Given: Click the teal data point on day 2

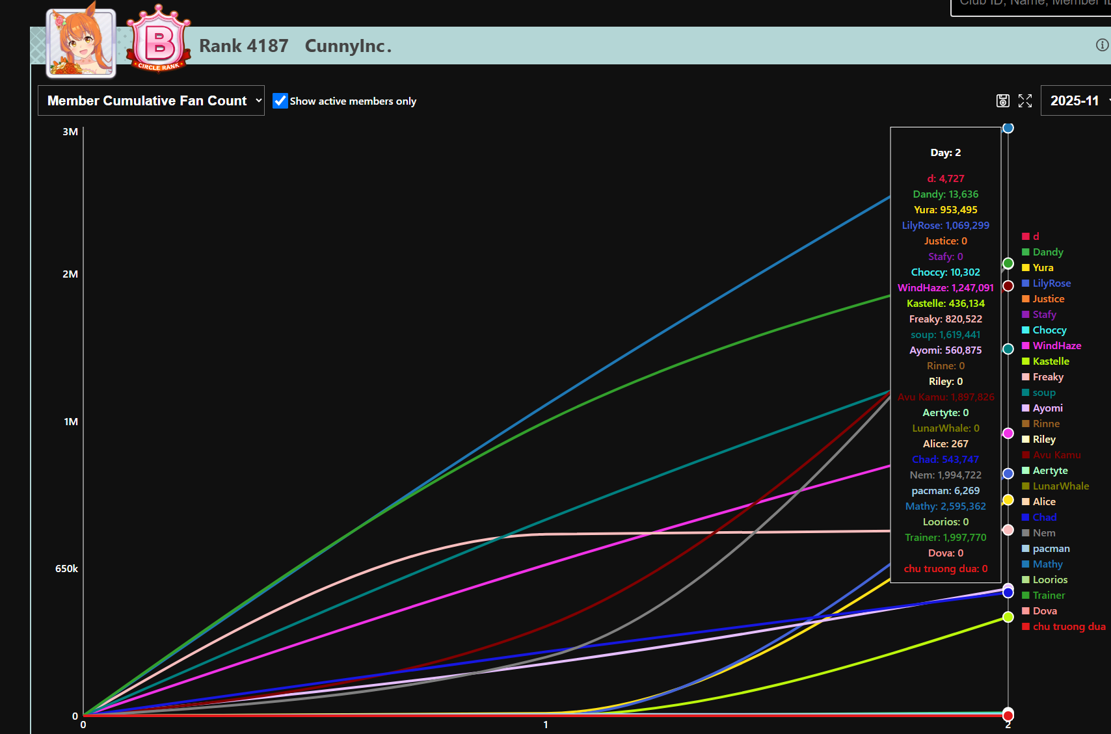Looking at the screenshot, I should (x=1008, y=349).
